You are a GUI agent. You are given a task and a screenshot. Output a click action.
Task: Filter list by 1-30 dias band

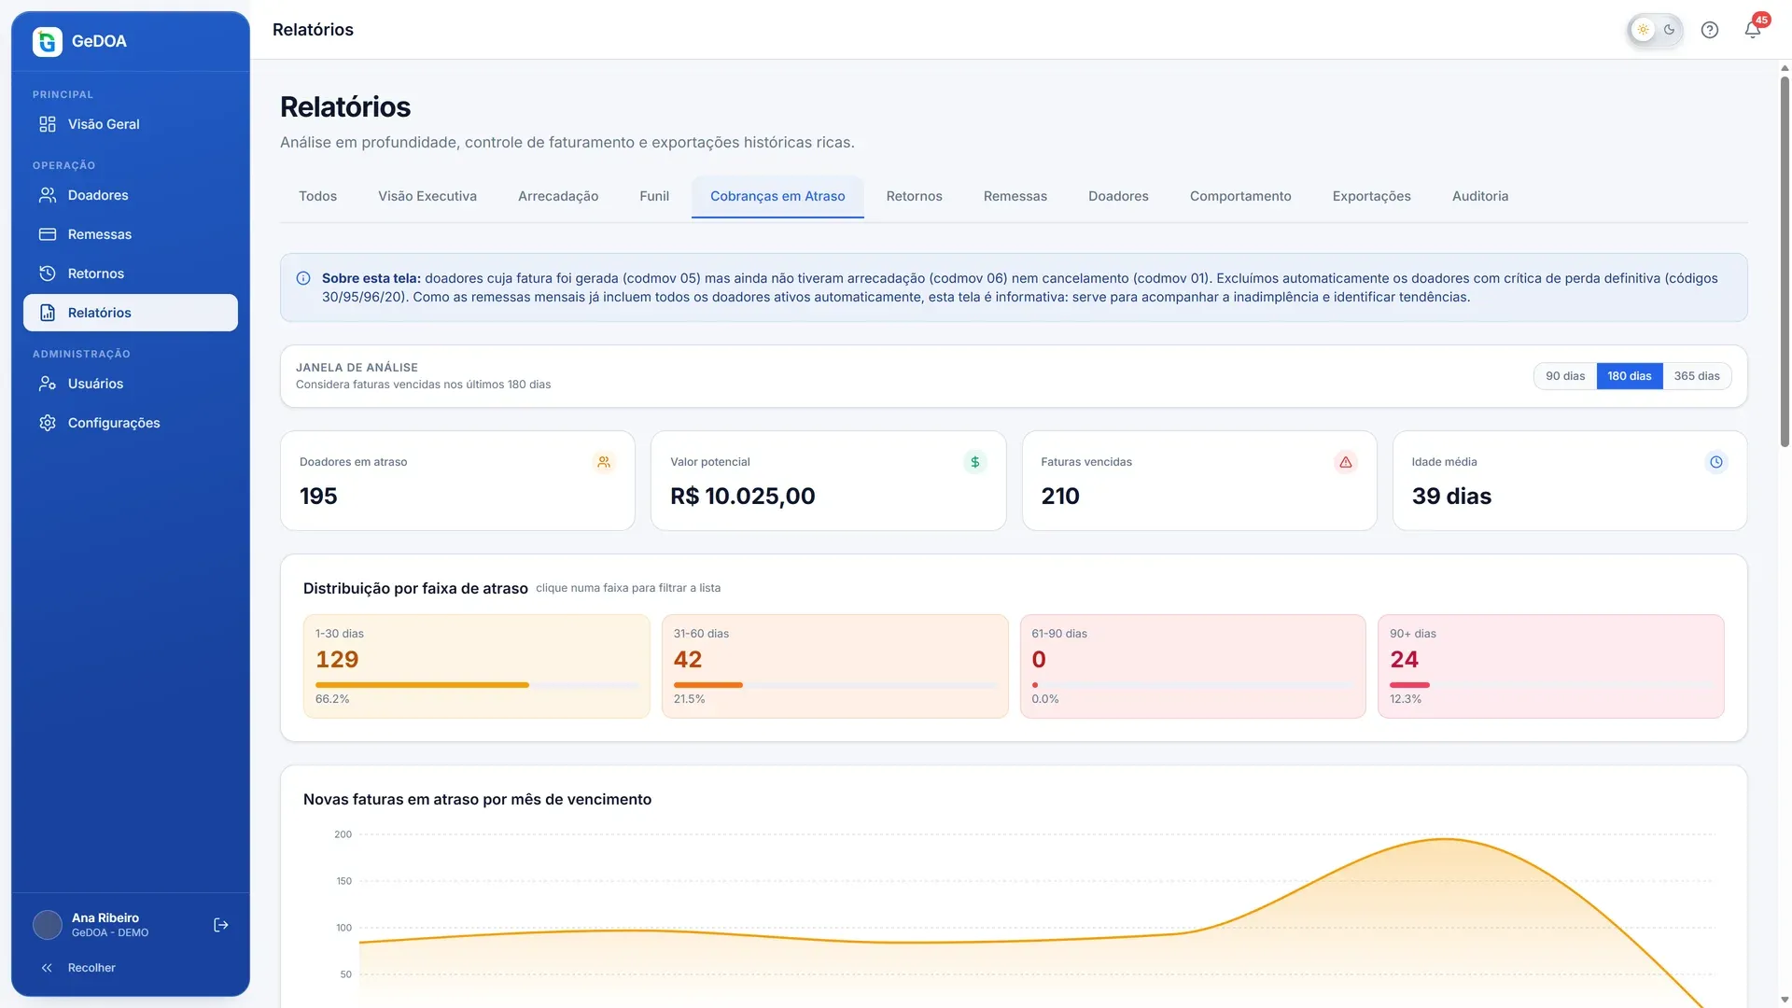476,666
